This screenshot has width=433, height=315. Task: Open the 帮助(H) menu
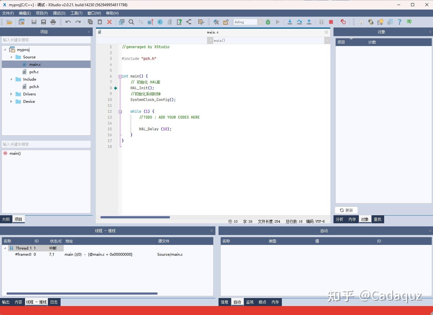112,13
